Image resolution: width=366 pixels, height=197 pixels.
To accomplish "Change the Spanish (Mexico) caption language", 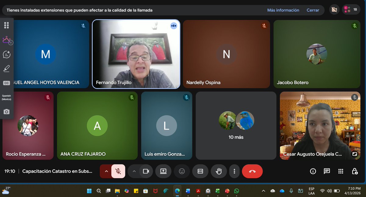I will [x=6, y=97].
